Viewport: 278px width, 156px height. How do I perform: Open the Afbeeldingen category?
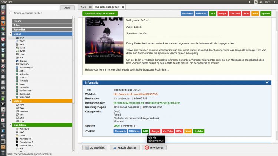pyautogui.click(x=24, y=67)
